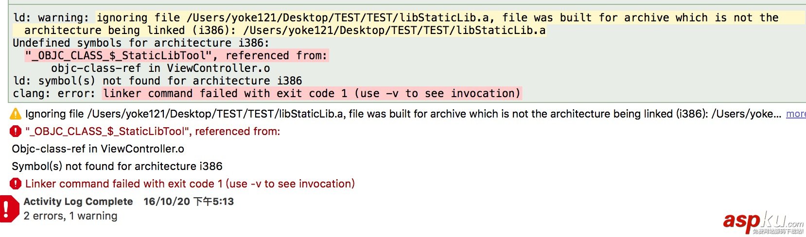Click 'ld: symbol(s) not found' transcript line
This screenshot has height=237, width=806.
pyautogui.click(x=157, y=81)
